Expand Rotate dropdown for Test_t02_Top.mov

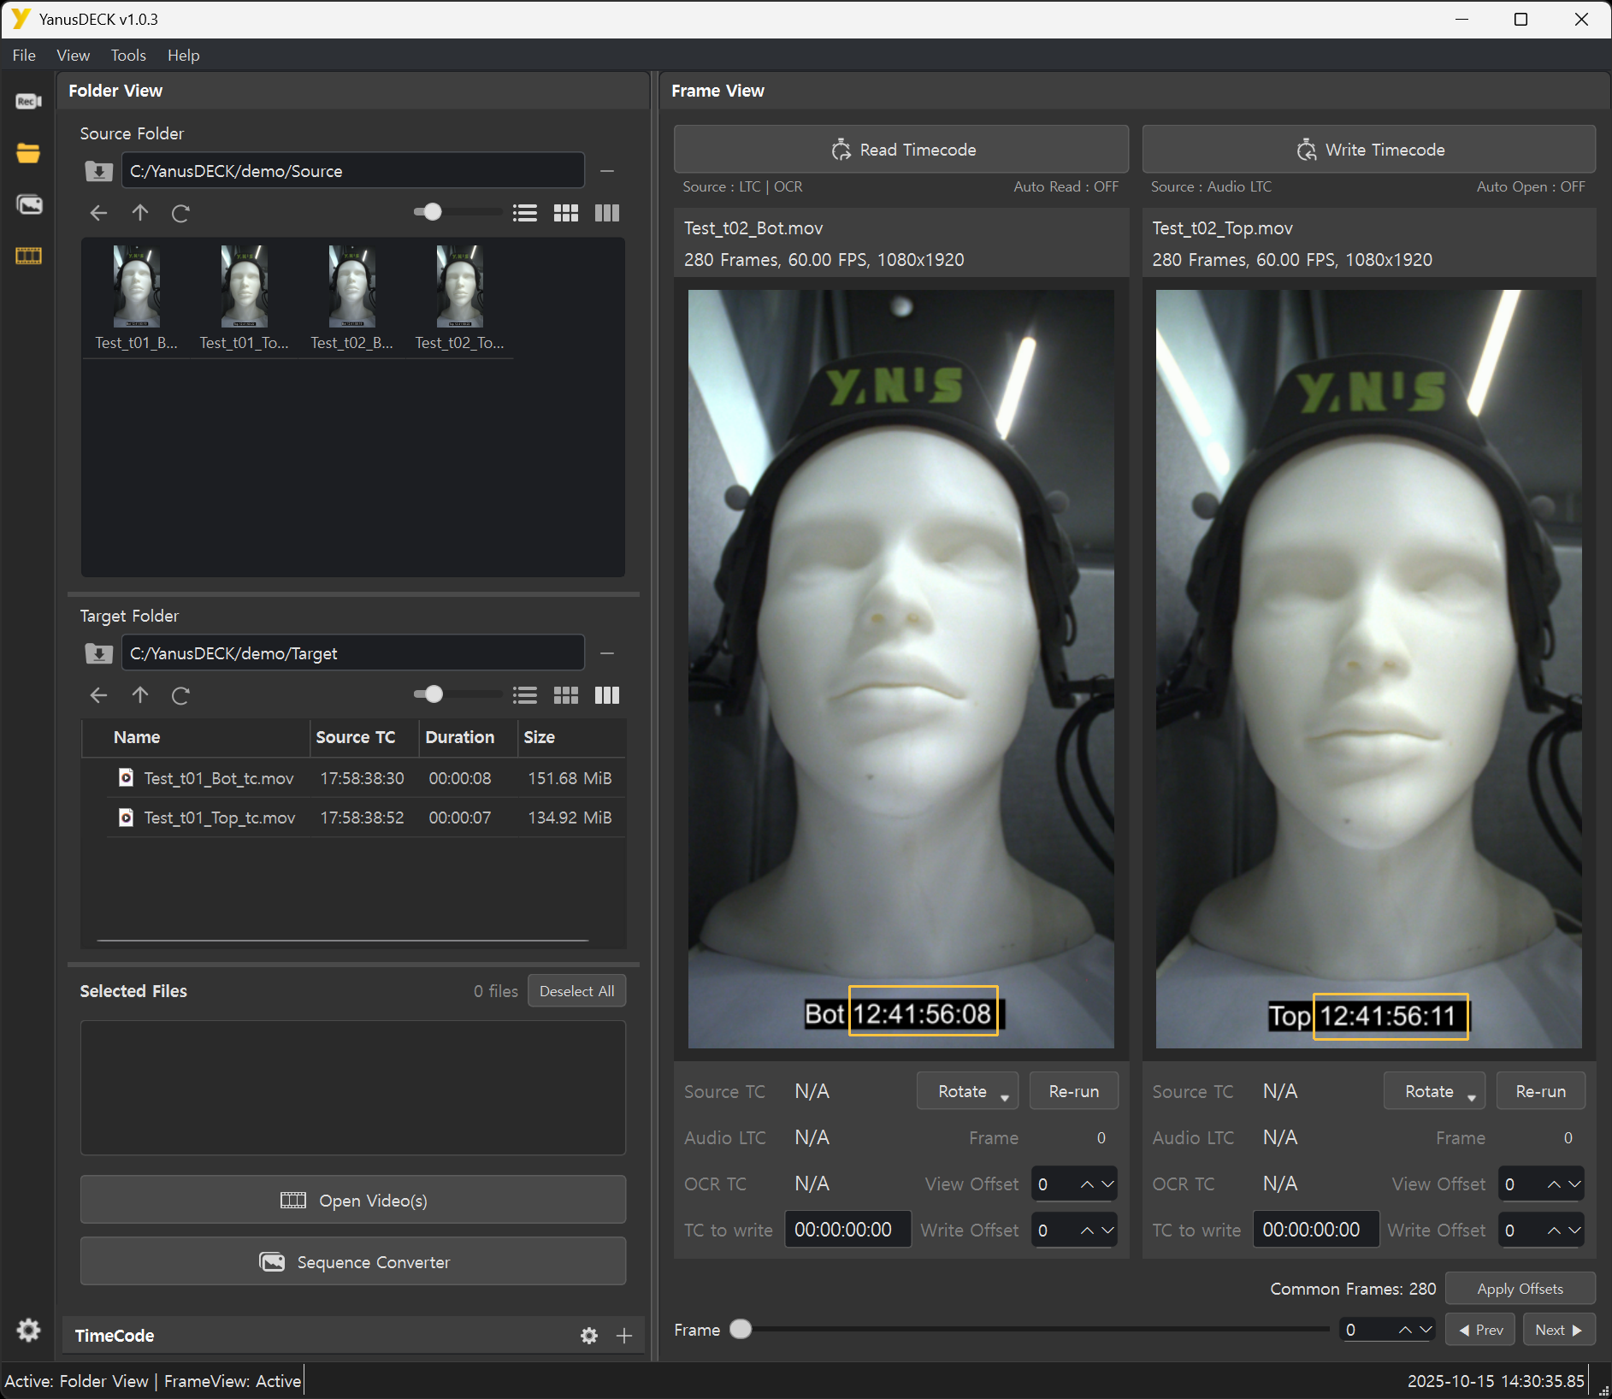click(1434, 1091)
